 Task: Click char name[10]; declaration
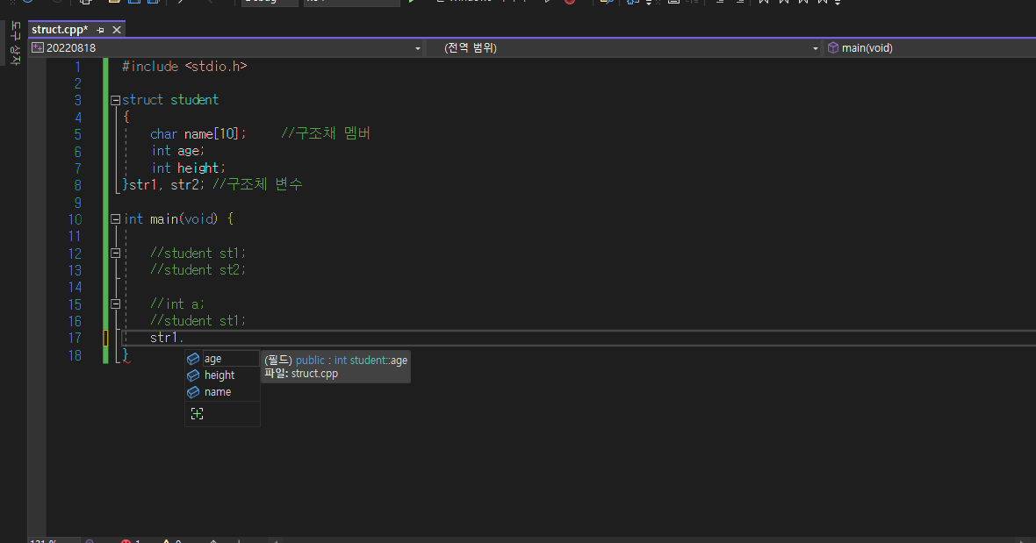(x=198, y=134)
